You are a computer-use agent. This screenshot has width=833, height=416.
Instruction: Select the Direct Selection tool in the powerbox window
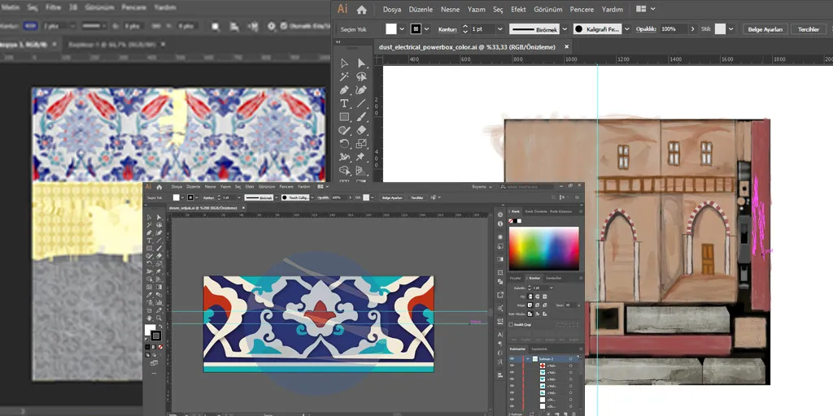click(361, 63)
